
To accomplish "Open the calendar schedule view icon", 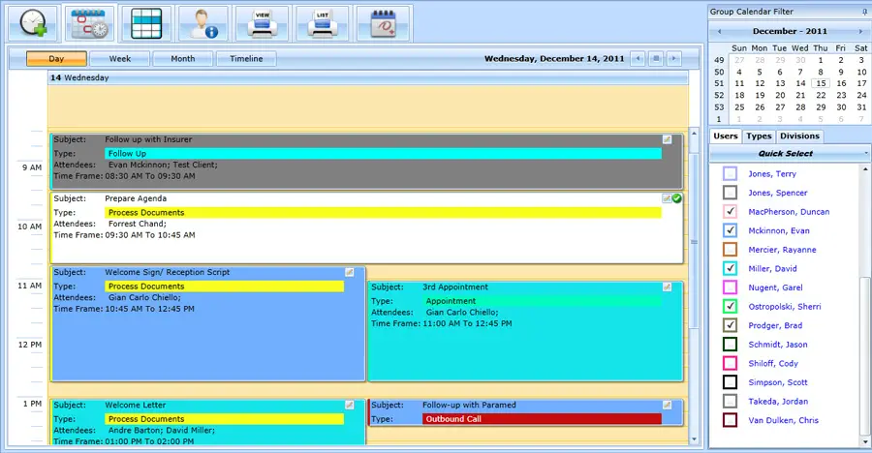I will [89, 22].
